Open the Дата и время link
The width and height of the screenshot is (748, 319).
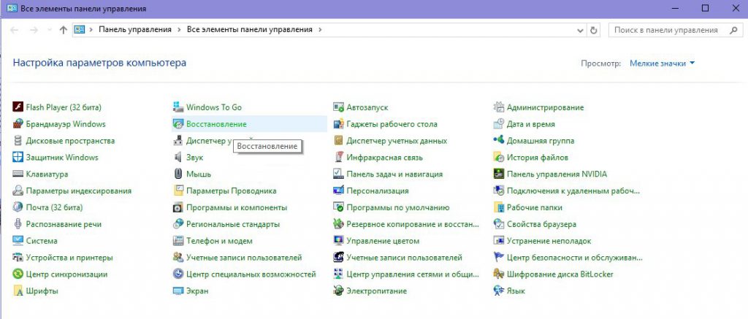530,124
